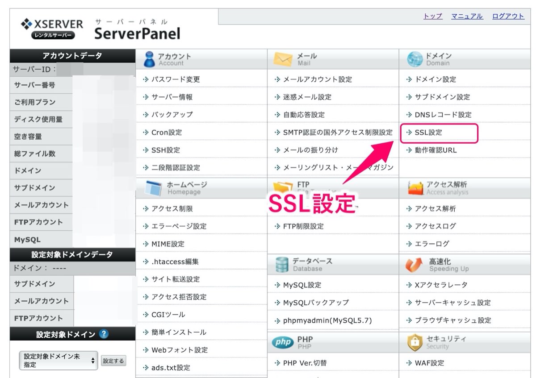This screenshot has width=536, height=378.
Task: Open 迷惑メール設定
Action: pyautogui.click(x=307, y=97)
